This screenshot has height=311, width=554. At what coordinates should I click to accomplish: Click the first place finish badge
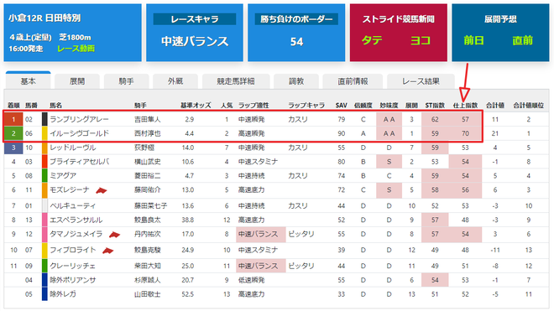click(13, 119)
